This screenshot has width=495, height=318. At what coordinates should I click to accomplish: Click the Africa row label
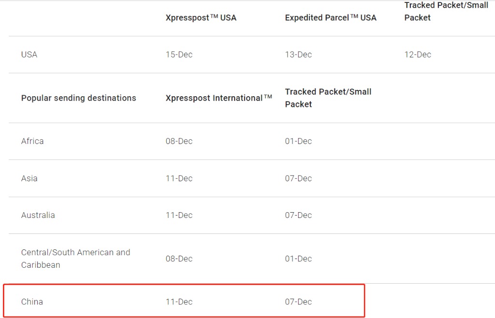pos(32,141)
